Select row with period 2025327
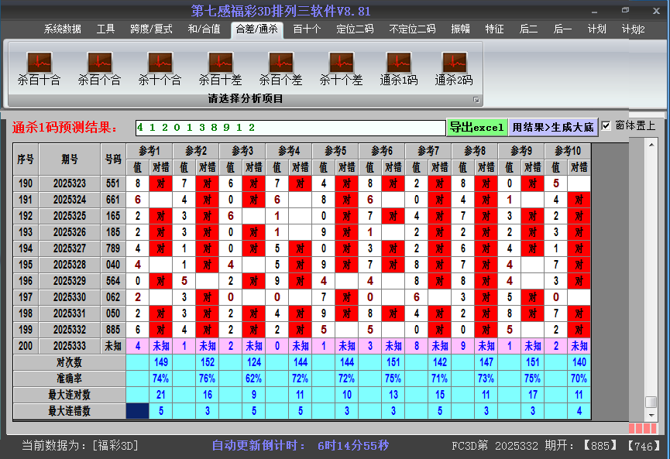 pos(70,248)
